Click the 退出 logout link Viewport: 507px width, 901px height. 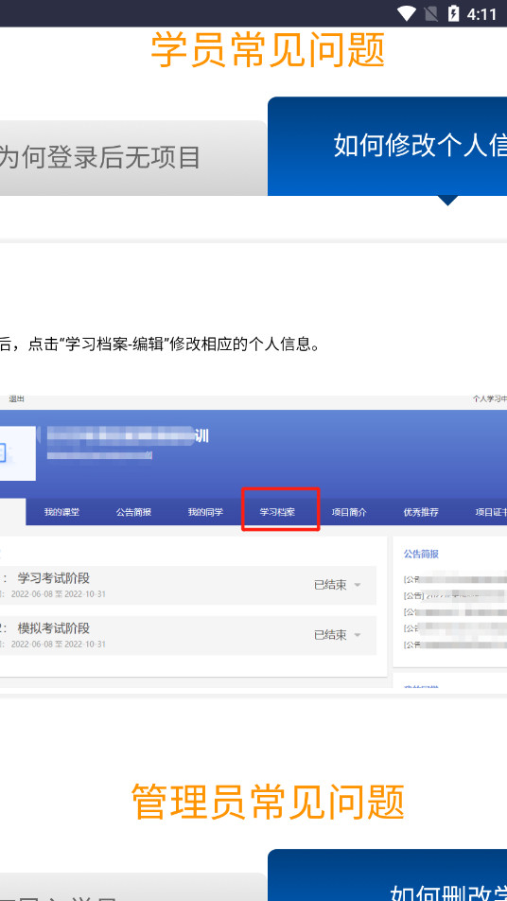(x=17, y=398)
